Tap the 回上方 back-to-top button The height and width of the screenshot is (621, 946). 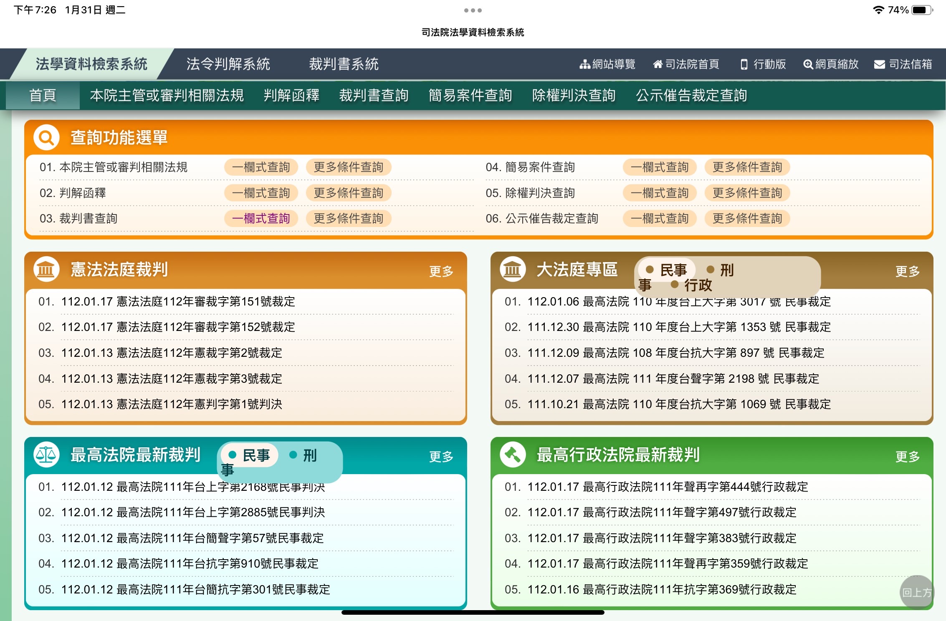[x=916, y=592]
